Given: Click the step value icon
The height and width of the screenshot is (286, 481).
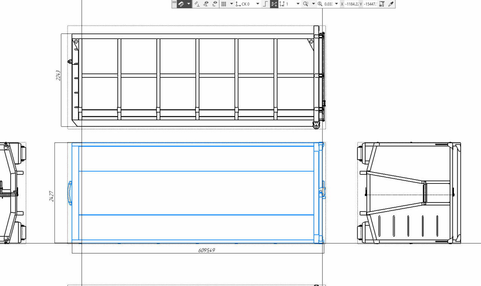Looking at the screenshot, I should click(x=282, y=4).
